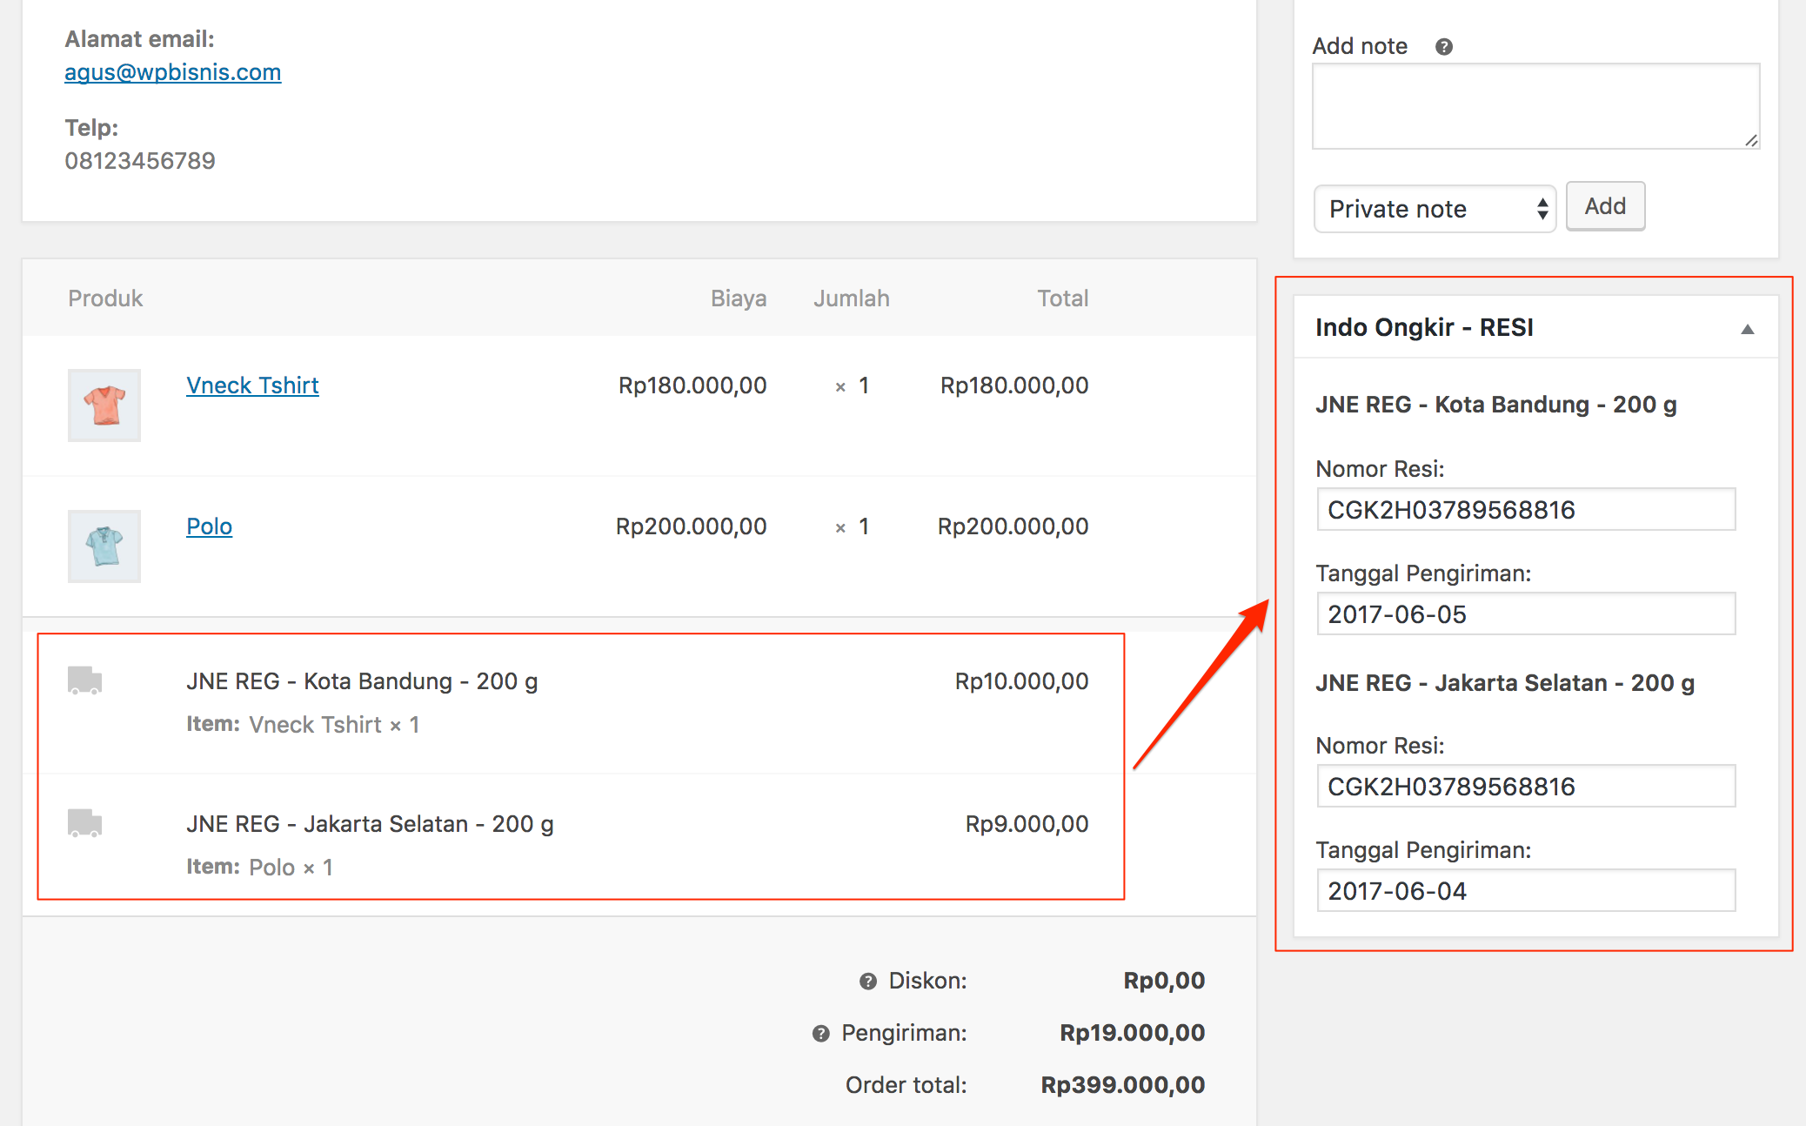Click RESI heading JNE REG - Kota Bandung
1806x1126 pixels.
[1495, 405]
